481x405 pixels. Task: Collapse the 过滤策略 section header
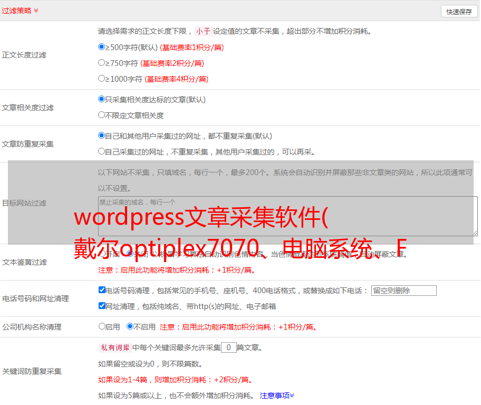click(x=20, y=11)
